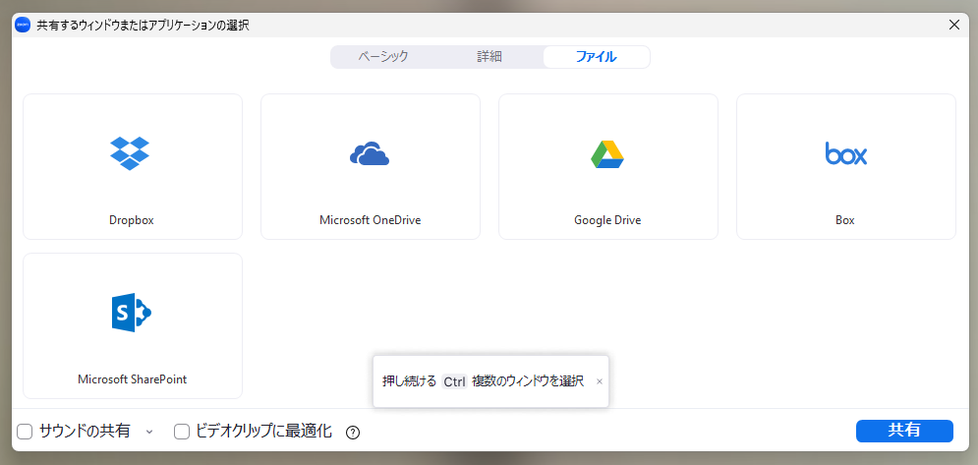Click the 複数のウィンドウを選択 tooltip text

[x=528, y=381]
